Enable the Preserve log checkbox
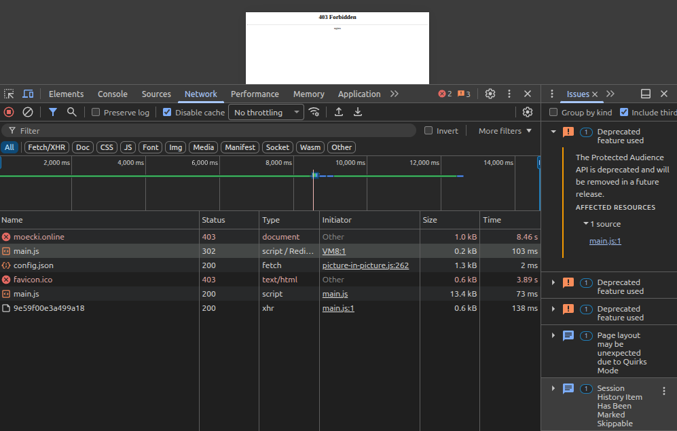This screenshot has width=677, height=431. [x=96, y=113]
